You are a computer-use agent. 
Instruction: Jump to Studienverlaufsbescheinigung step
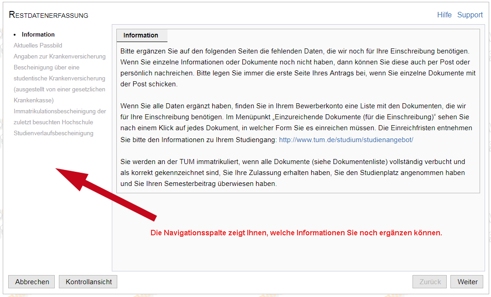tap(53, 133)
